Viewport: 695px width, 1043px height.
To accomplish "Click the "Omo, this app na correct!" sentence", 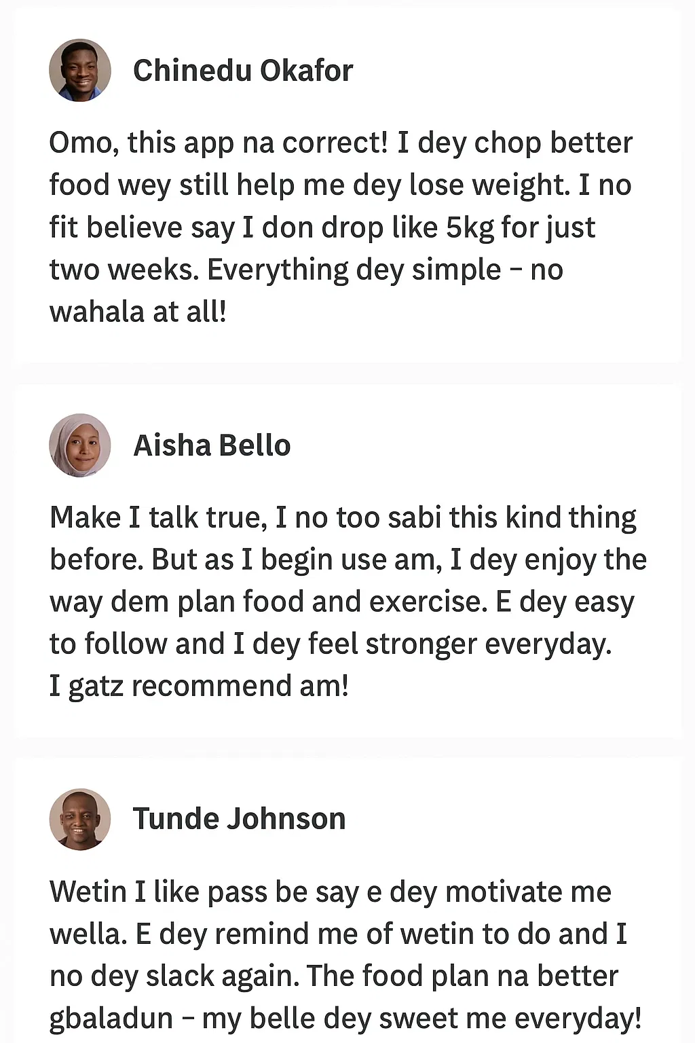I will pyautogui.click(x=219, y=143).
